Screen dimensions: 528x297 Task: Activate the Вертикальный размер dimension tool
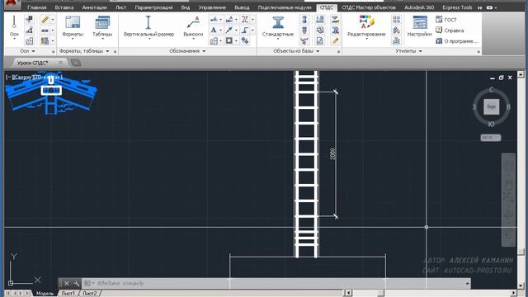tap(148, 27)
